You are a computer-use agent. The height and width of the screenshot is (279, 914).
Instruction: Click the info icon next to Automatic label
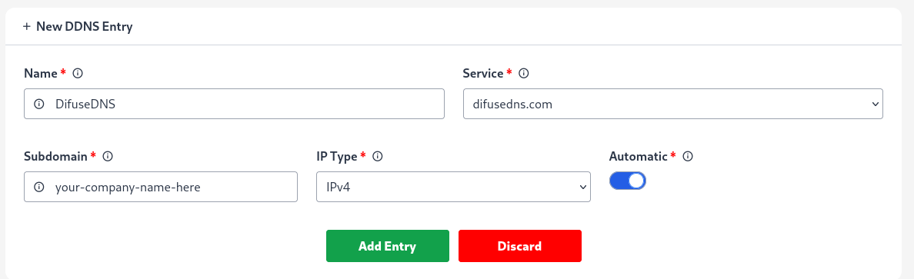click(x=687, y=156)
